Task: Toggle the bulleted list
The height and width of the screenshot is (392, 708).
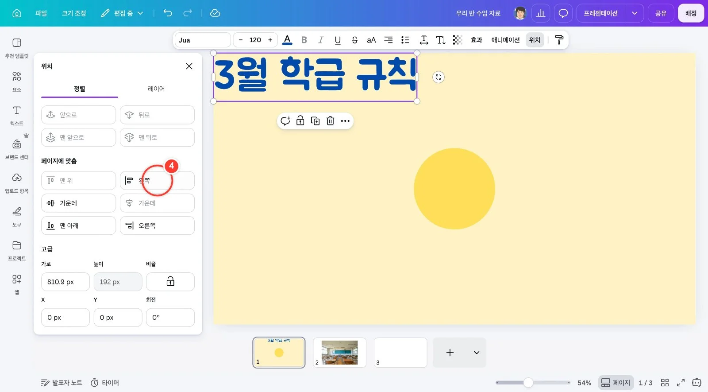Action: (x=405, y=40)
